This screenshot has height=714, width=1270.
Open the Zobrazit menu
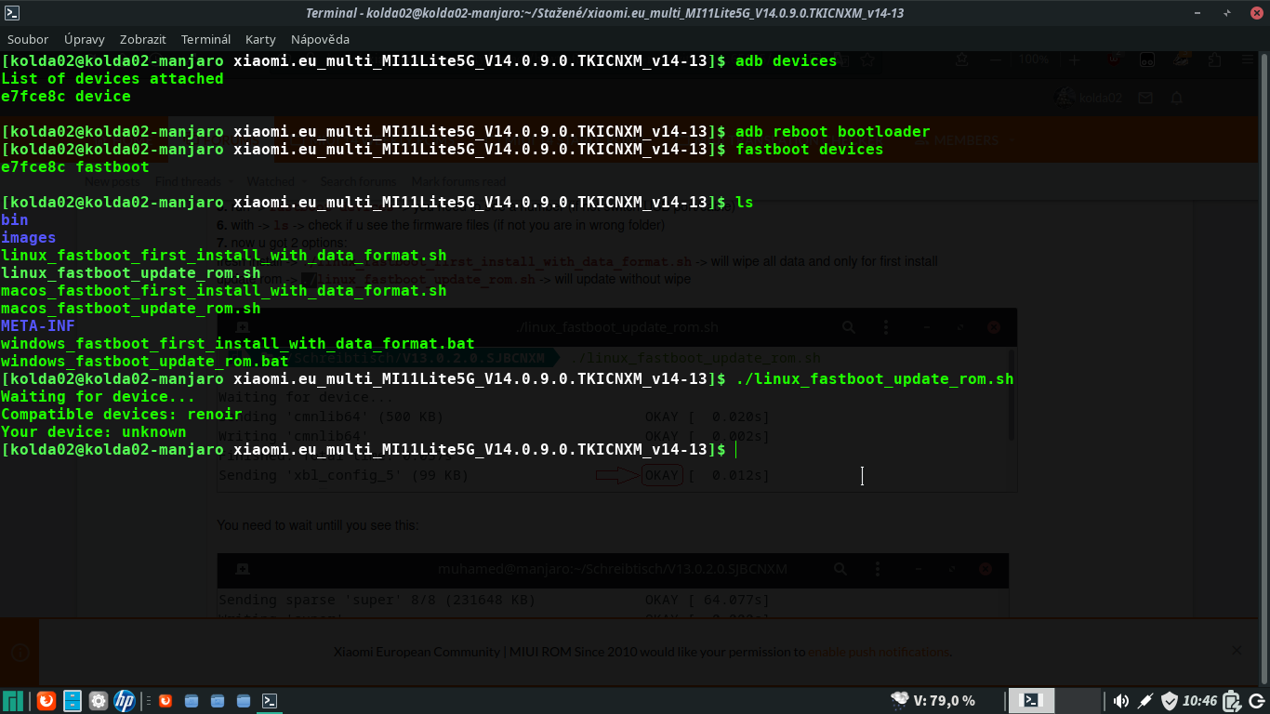[143, 39]
